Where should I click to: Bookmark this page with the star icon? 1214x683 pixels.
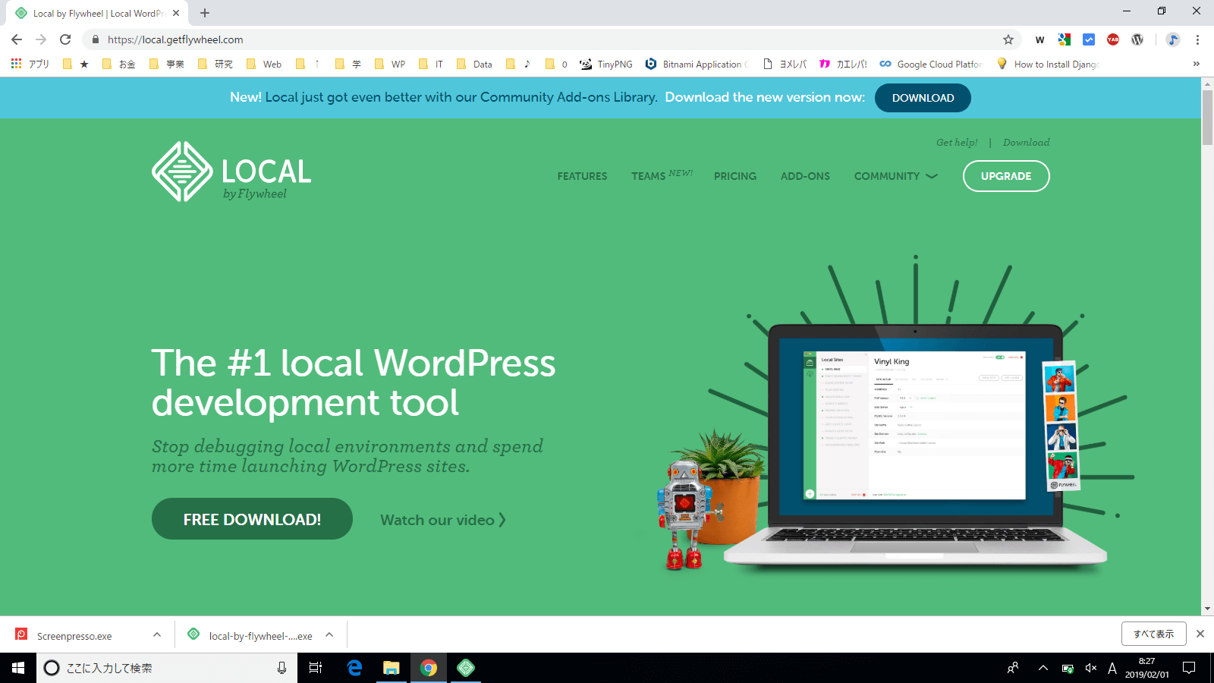[x=1008, y=39]
